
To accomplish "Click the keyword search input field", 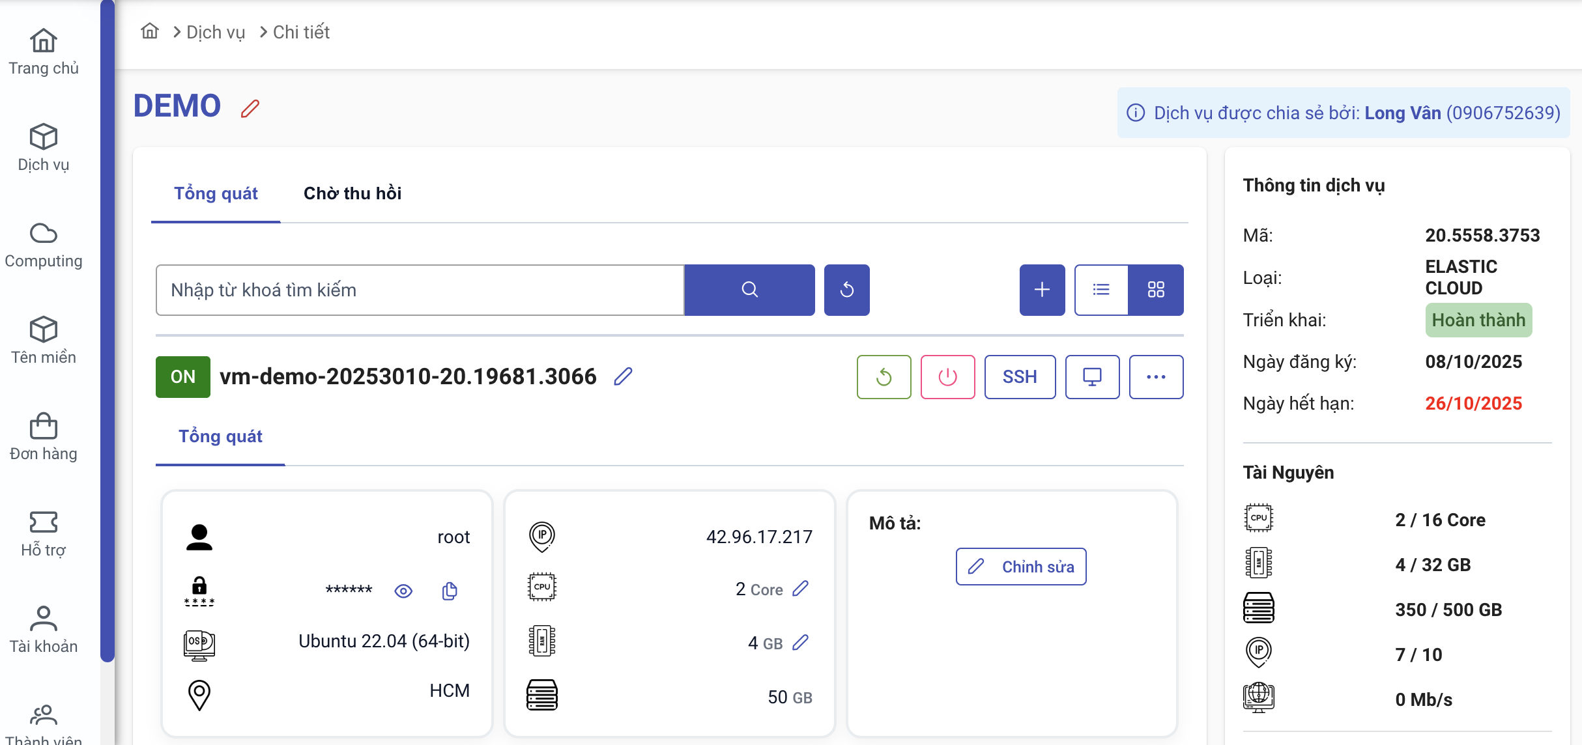I will pos(420,290).
